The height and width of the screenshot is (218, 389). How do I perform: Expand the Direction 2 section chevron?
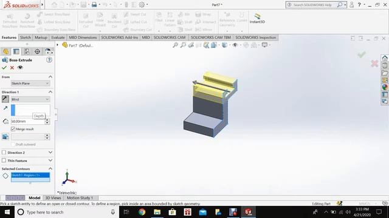(50, 153)
